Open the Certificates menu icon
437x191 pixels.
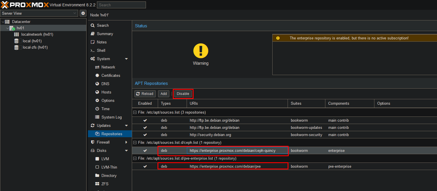(x=97, y=75)
